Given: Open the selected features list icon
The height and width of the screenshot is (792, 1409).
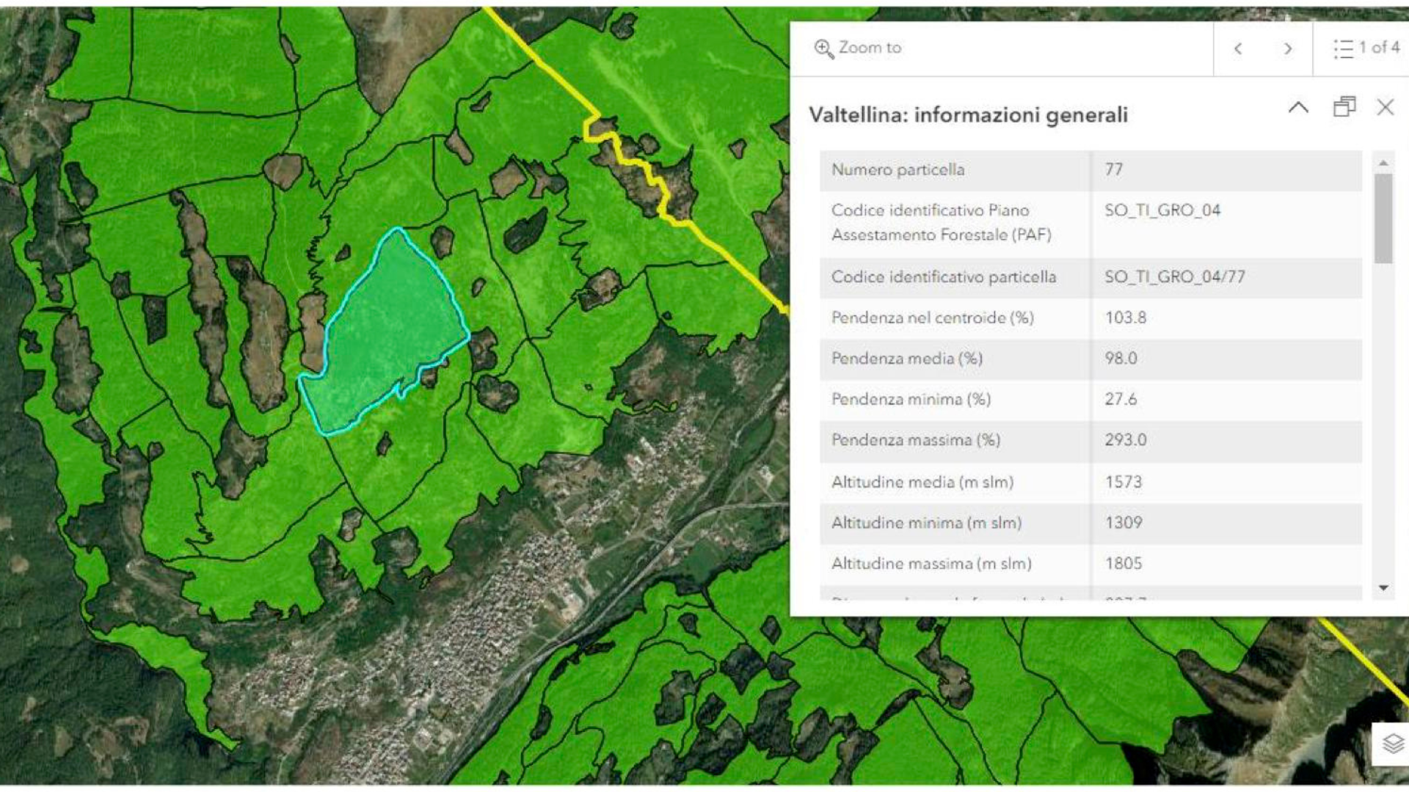Looking at the screenshot, I should [1343, 48].
